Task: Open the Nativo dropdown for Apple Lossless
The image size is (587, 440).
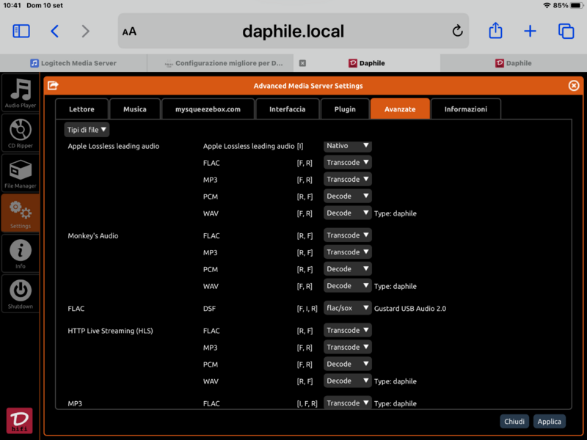Action: pyautogui.click(x=348, y=146)
